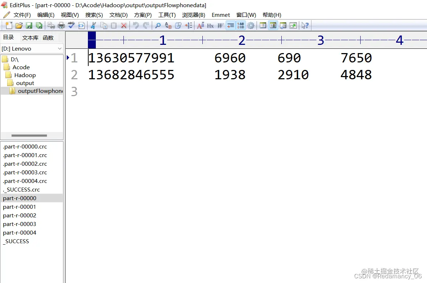Select file part-r-00004
Viewport: 427px width, 283px height.
[x=20, y=233]
